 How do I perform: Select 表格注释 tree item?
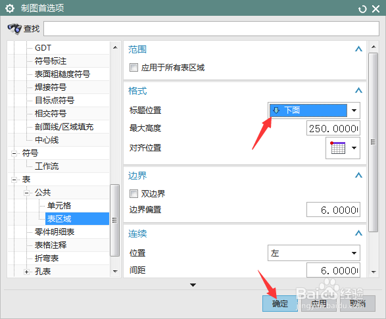pos(51,245)
